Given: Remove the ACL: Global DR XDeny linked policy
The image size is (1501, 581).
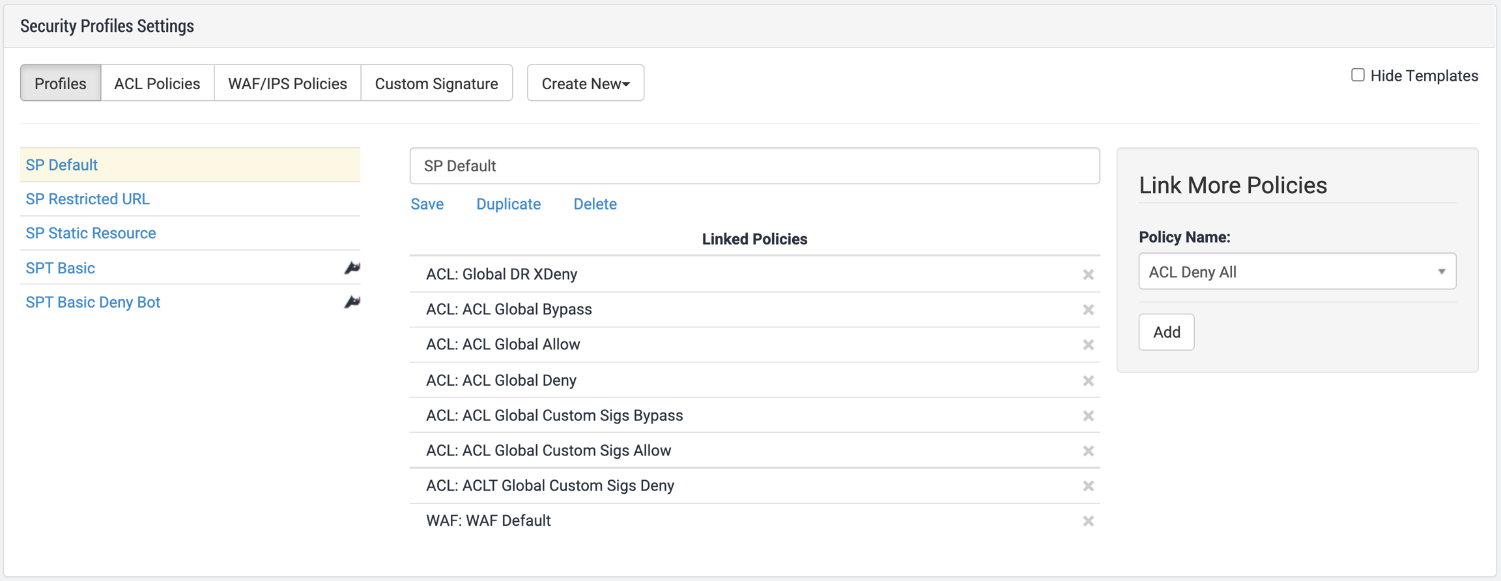Looking at the screenshot, I should tap(1088, 275).
